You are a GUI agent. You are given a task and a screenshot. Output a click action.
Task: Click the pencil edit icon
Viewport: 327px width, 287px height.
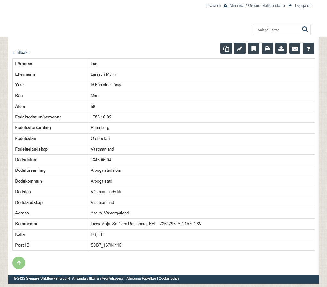[240, 48]
